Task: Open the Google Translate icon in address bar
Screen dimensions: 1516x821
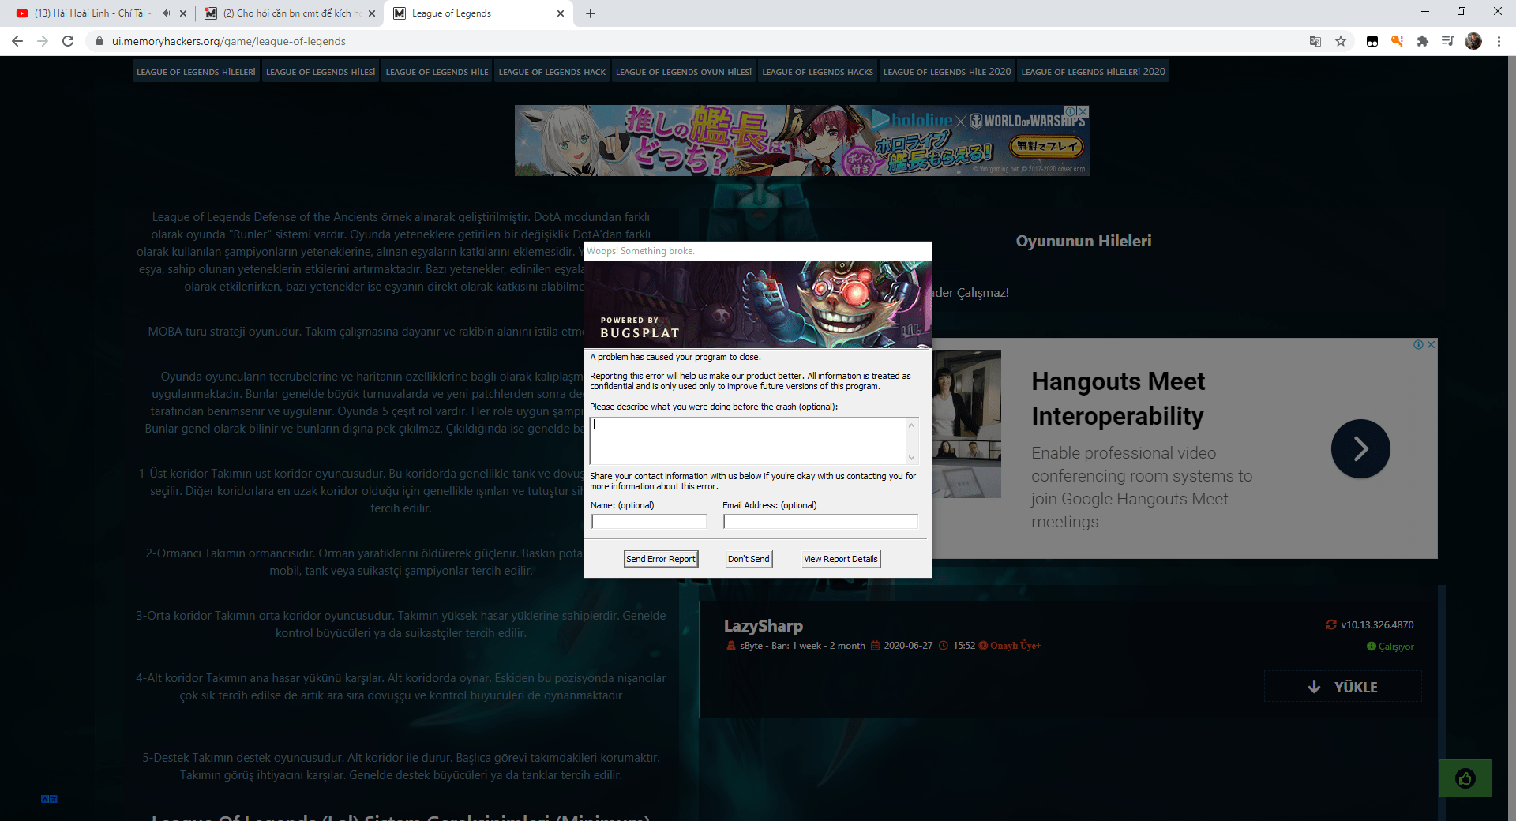Action: 1315,41
